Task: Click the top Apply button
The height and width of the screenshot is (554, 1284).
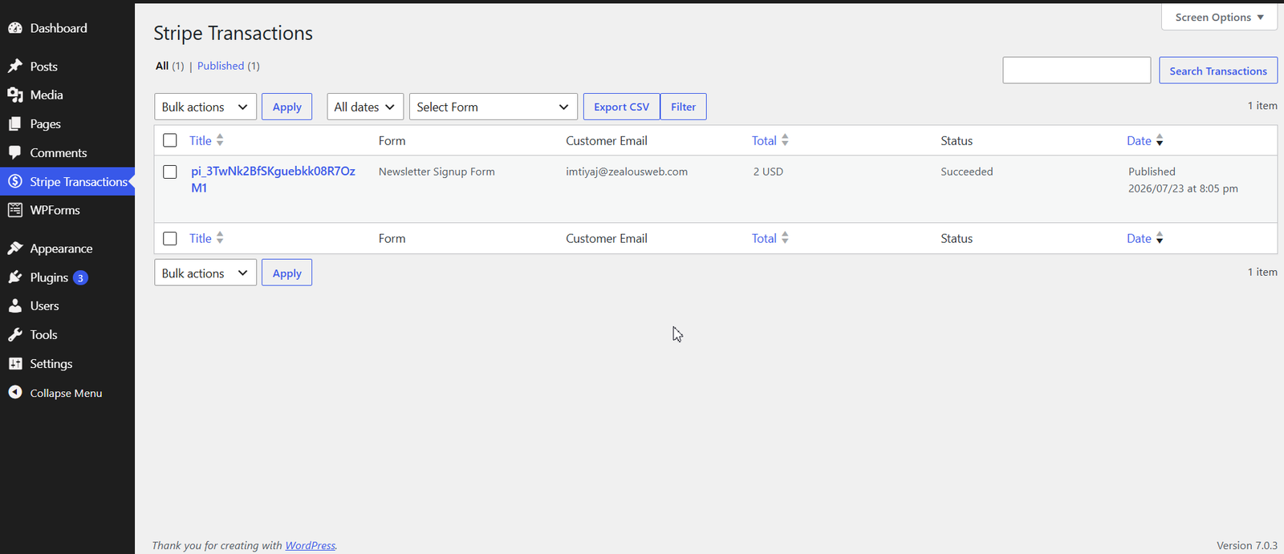Action: 286,107
